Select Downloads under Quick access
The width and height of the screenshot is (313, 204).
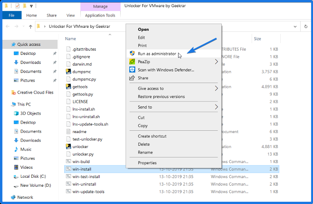[30, 62]
